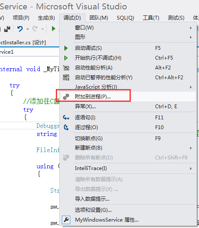Open the 工具(T) menu
Image resolution: width=199 pixels, height=228 pixels.
point(151,18)
